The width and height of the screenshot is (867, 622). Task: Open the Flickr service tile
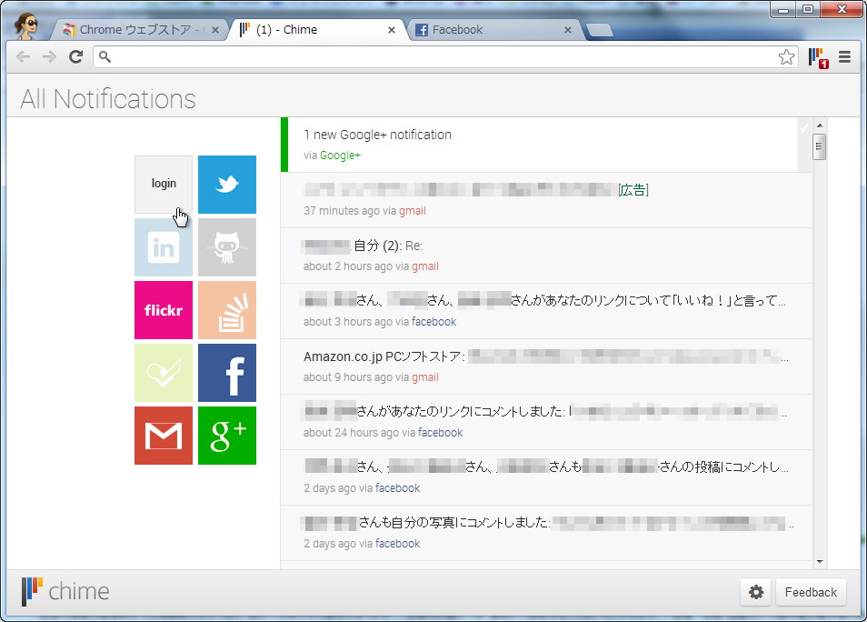coord(164,310)
